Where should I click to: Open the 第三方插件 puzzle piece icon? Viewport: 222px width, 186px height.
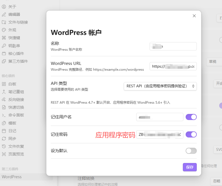point(4,61)
